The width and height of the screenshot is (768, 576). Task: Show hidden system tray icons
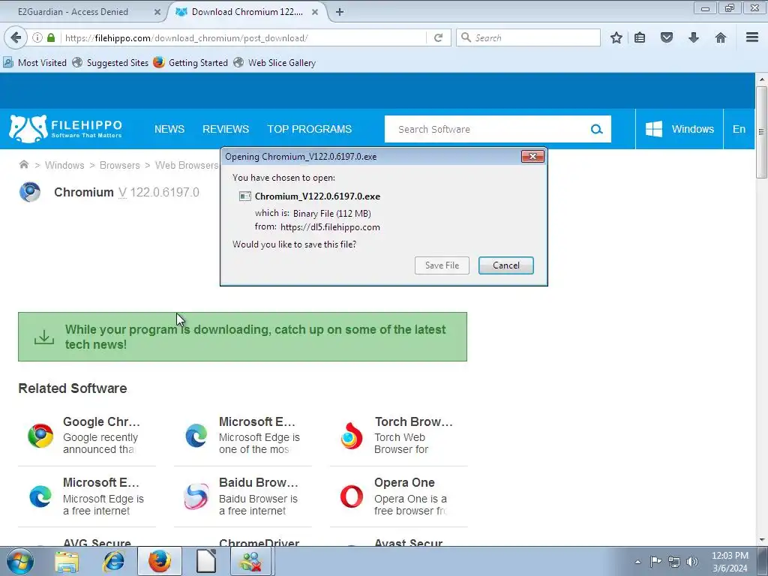[637, 562]
